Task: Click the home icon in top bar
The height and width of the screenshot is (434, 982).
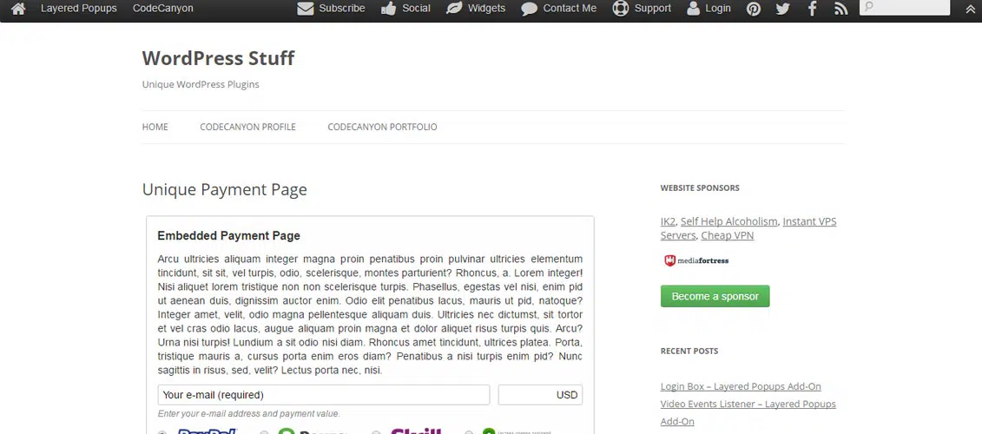Action: [18, 9]
